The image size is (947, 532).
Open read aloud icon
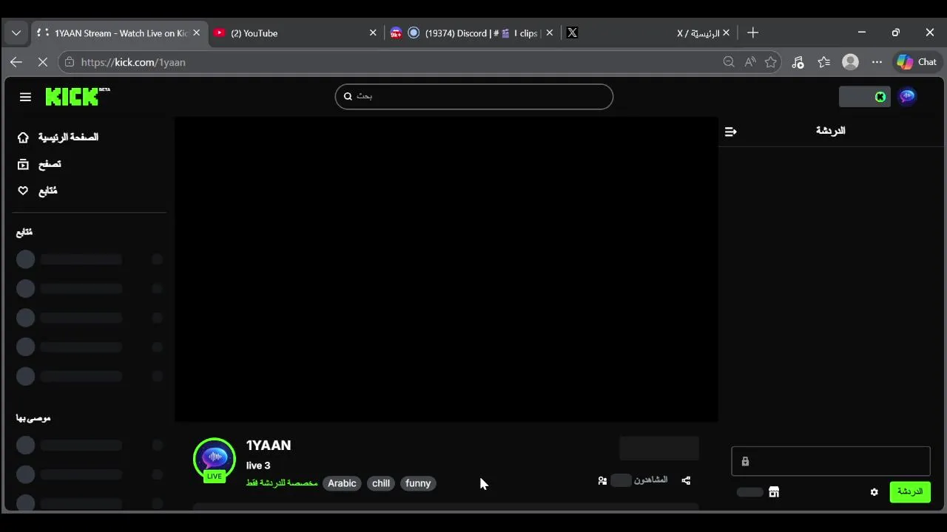[750, 62]
